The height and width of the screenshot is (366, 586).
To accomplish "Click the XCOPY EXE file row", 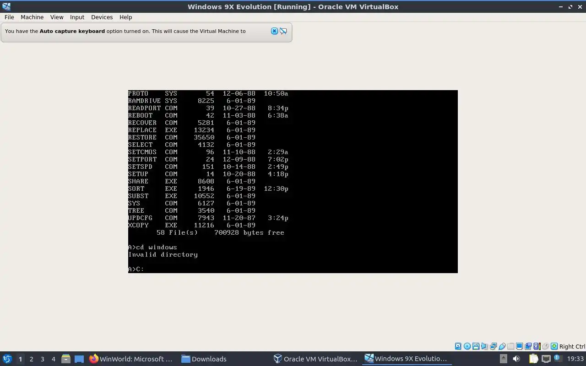I will pos(192,225).
